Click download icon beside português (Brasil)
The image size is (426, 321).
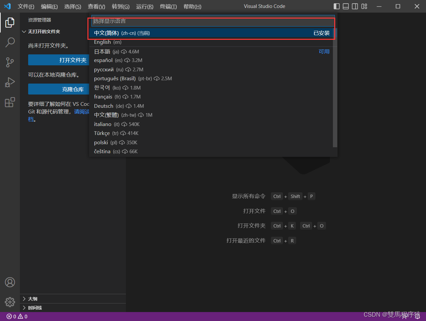pos(157,79)
